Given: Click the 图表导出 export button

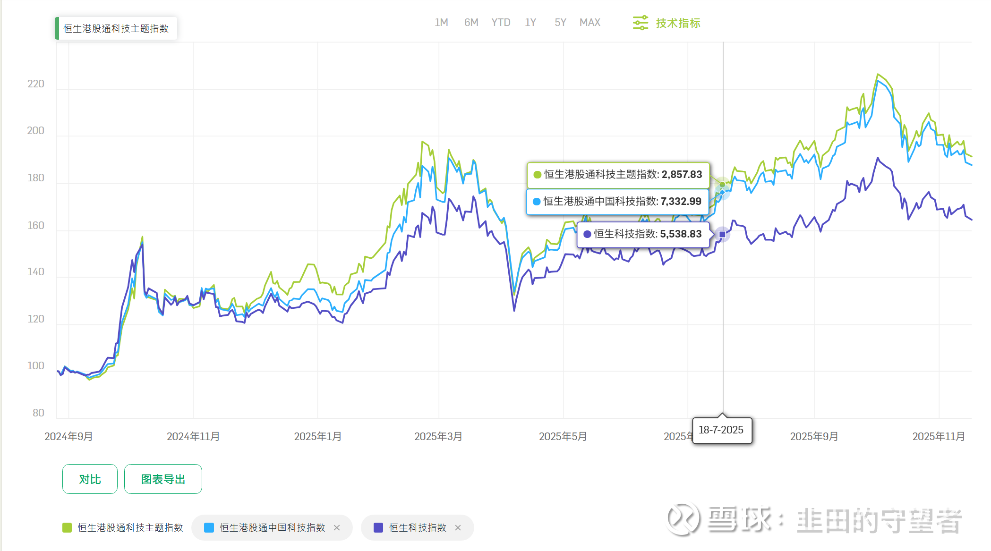Looking at the screenshot, I should coord(163,479).
